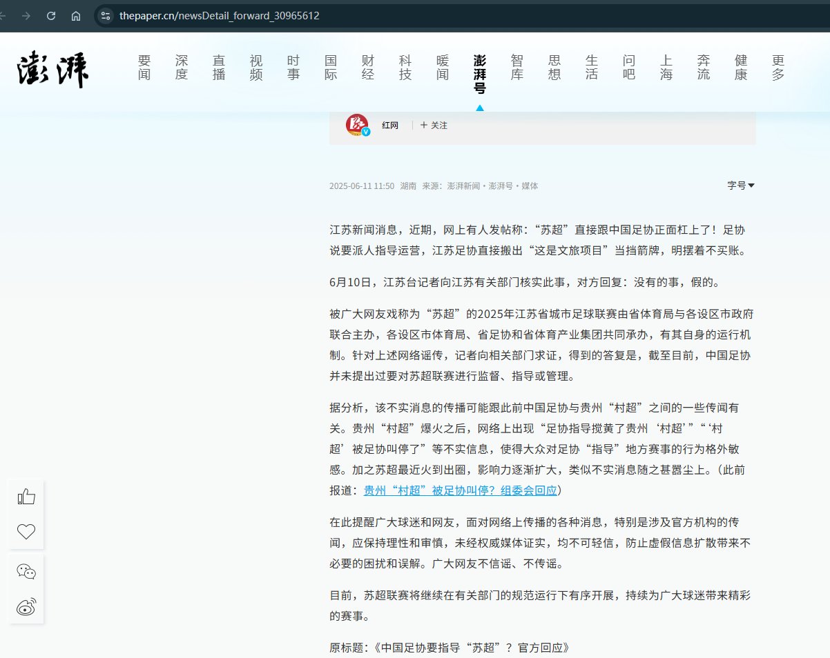
Task: Open the 时事 navigation section
Action: coord(293,68)
